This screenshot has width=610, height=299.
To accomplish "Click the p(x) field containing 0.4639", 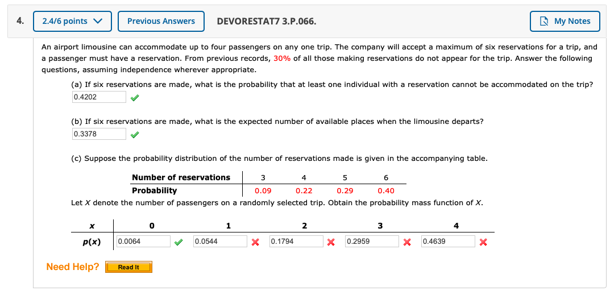I will pyautogui.click(x=448, y=242).
